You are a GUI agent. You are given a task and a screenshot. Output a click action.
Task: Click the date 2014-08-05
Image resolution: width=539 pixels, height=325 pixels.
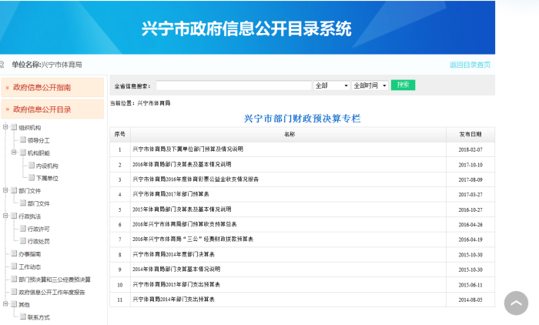[x=470, y=300]
